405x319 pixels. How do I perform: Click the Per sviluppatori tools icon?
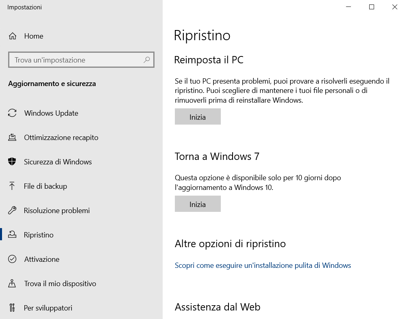pyautogui.click(x=13, y=308)
